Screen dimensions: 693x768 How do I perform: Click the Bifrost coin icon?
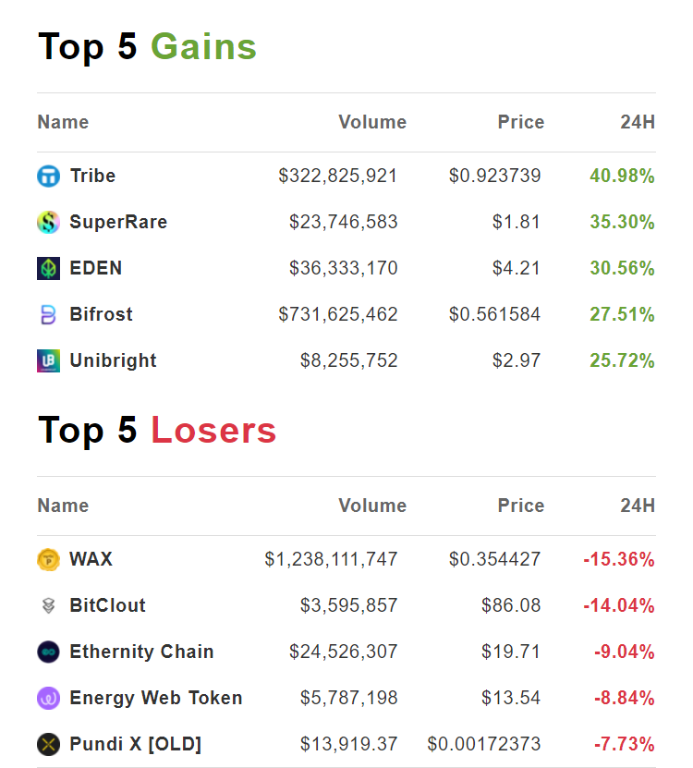pos(48,314)
